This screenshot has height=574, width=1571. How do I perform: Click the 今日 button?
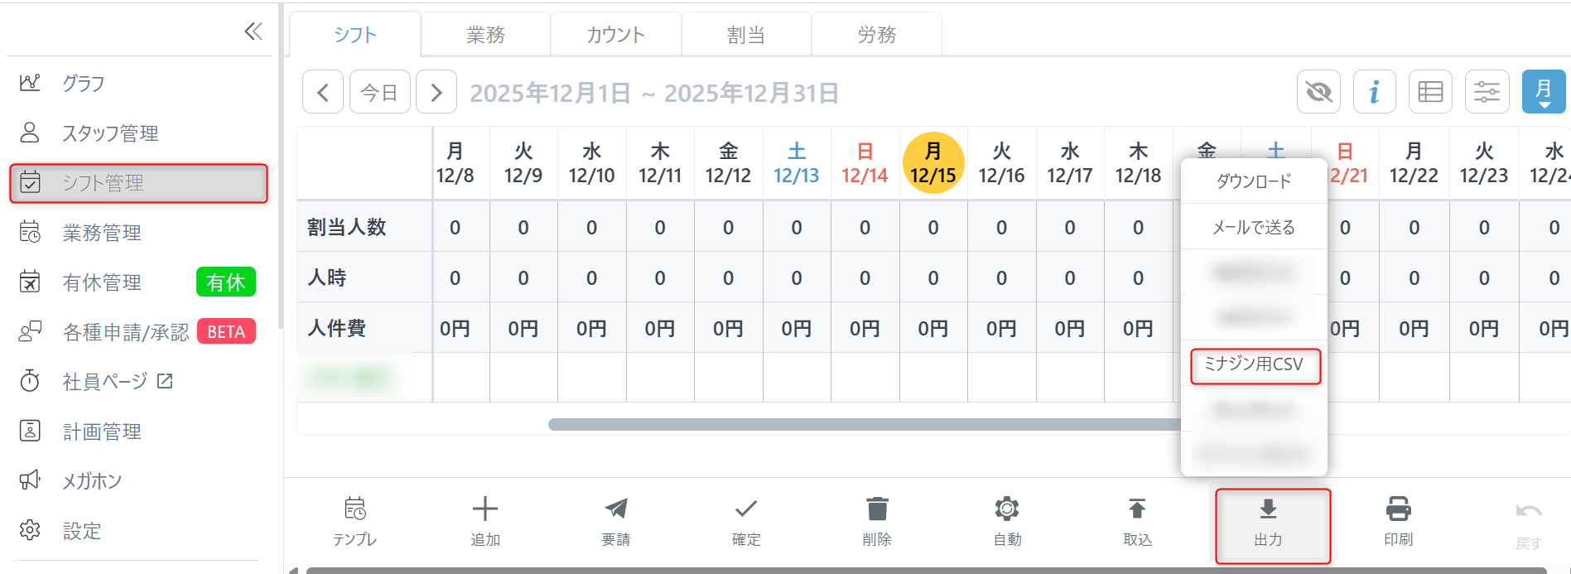tap(379, 92)
